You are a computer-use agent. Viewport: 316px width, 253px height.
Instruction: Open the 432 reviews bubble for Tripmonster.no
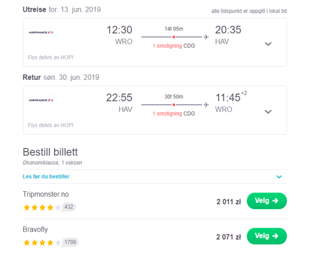[69, 207]
